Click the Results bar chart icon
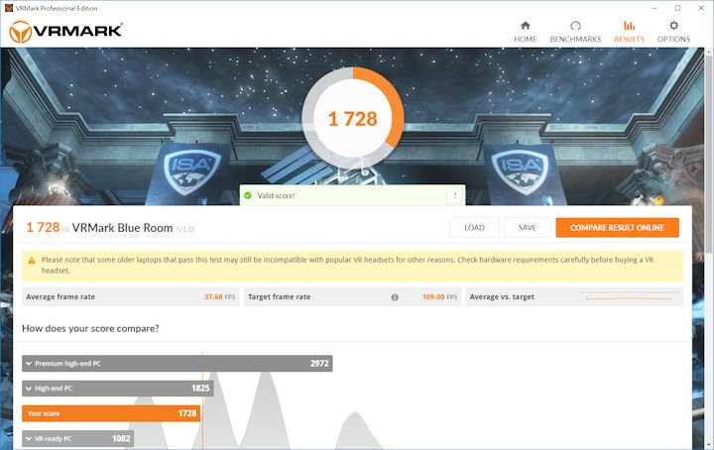Viewport: 714px width, 450px height. (629, 26)
